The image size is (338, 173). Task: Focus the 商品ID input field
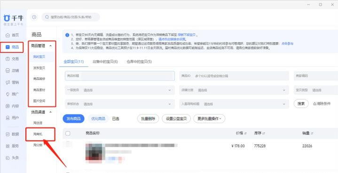pos(234,75)
